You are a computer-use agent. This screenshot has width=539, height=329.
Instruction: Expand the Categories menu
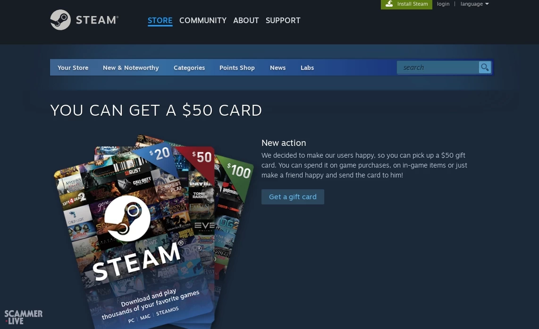pyautogui.click(x=189, y=68)
